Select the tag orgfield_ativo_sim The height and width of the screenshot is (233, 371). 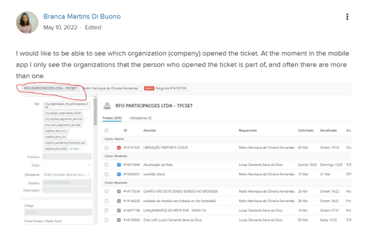(56, 137)
